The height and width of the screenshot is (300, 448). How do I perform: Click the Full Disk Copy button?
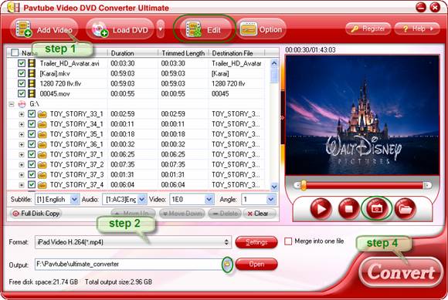point(36,214)
